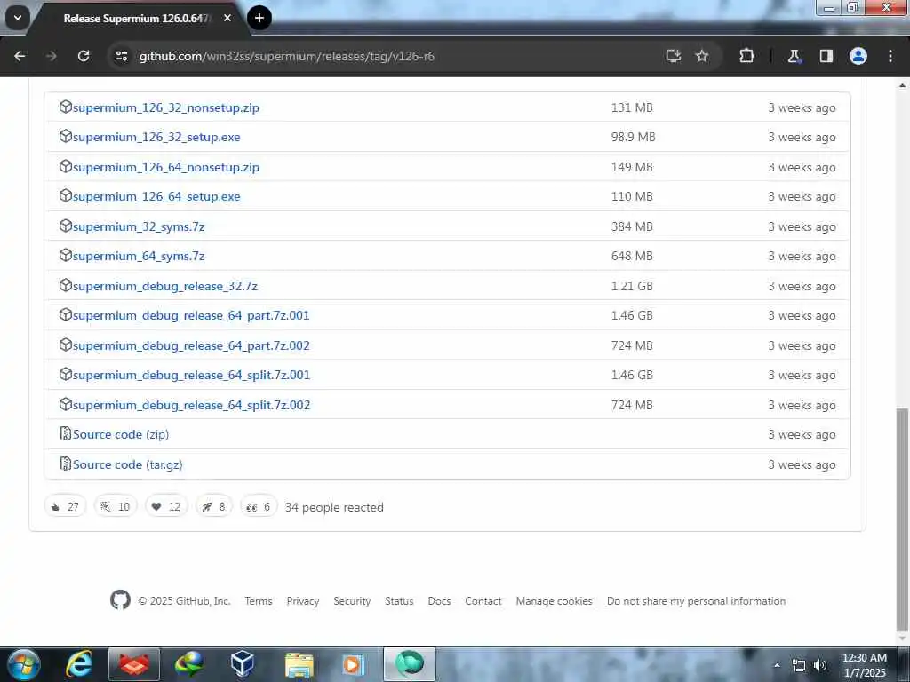Screen dimensions: 910x682
Task: Toggle the rocket reaction with 8
Action: coord(213,507)
